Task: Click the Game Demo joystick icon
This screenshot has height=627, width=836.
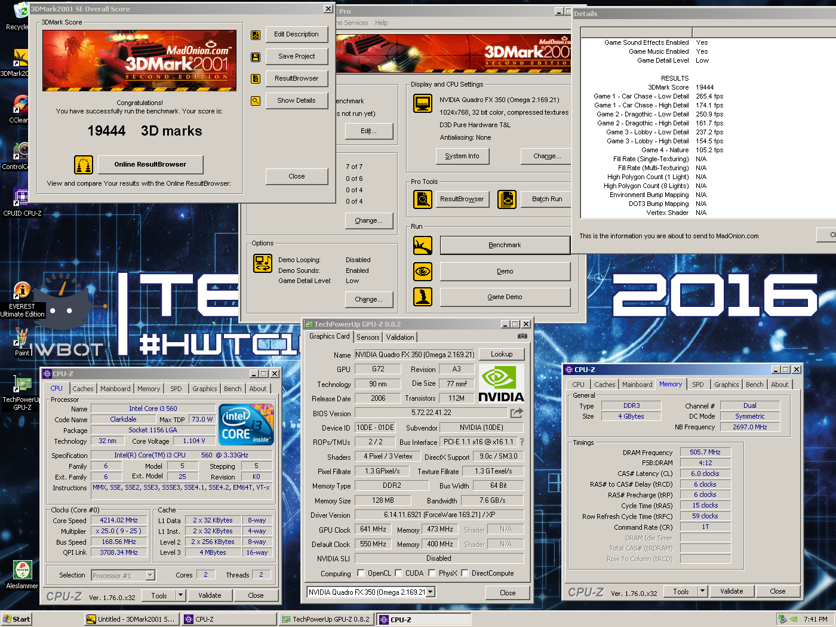Action: point(423,297)
